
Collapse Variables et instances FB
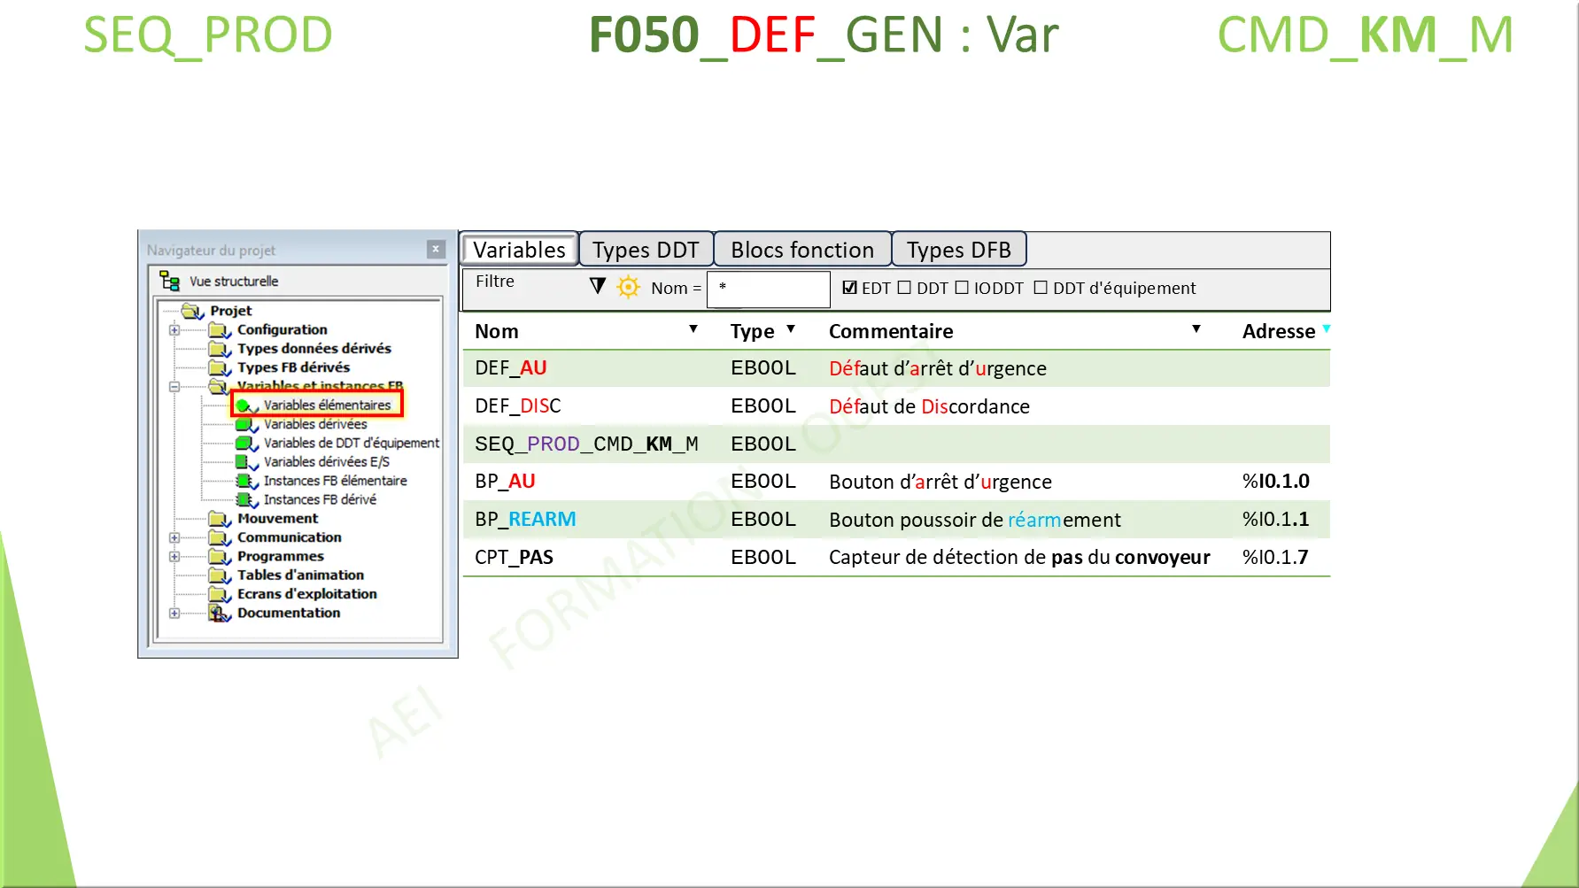click(173, 386)
